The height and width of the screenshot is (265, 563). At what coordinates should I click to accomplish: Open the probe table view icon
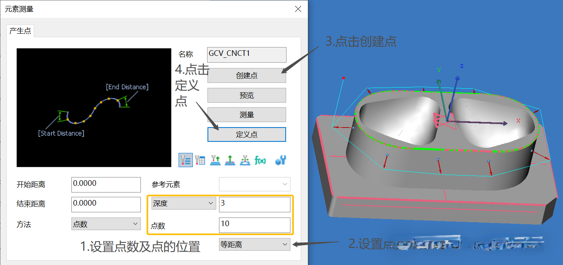[x=200, y=160]
